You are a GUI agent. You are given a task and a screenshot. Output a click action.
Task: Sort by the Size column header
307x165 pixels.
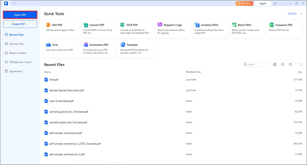tap(300, 72)
